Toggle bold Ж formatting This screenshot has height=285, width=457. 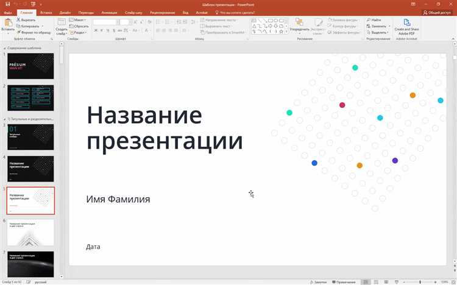click(96, 30)
